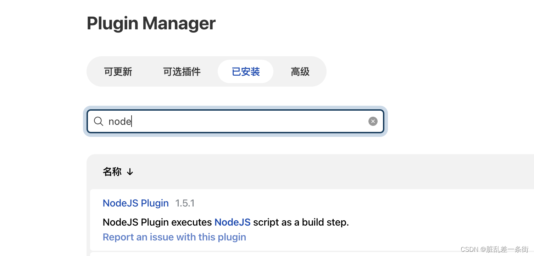Switch to the 可更新 tab
Screen dimensions: 534x256
click(118, 72)
